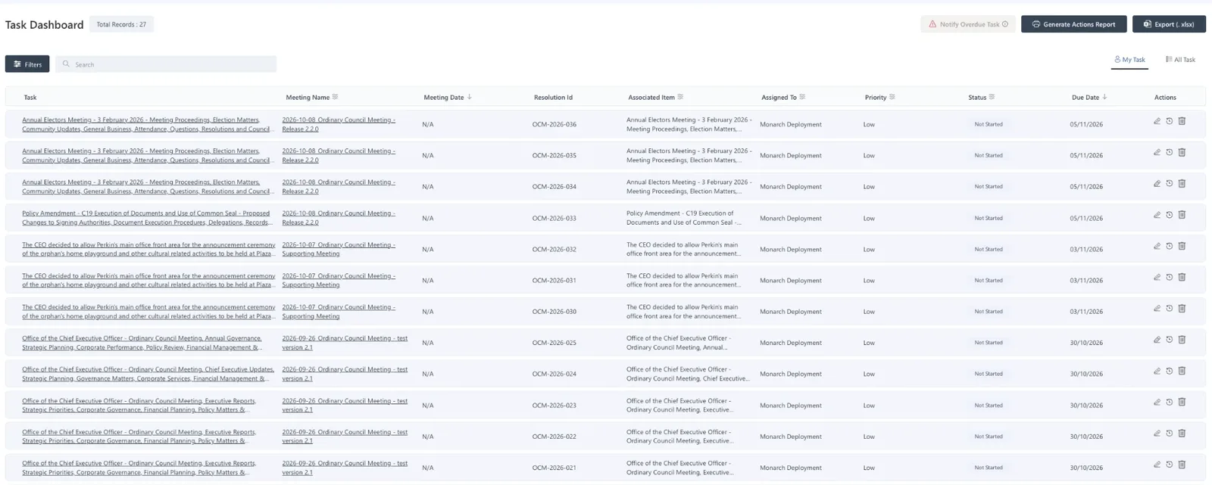1212x485 pixels.
Task: Open history for row OCM-2026-022
Action: tap(1169, 434)
